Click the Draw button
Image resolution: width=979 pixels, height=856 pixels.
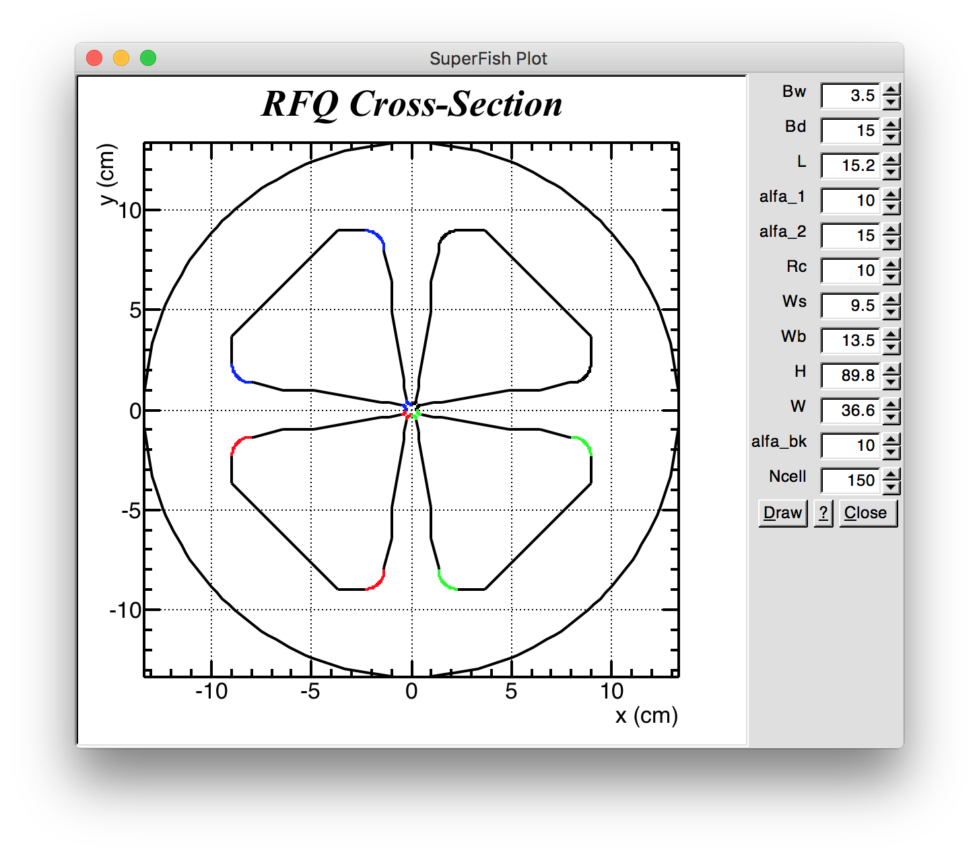(x=782, y=513)
